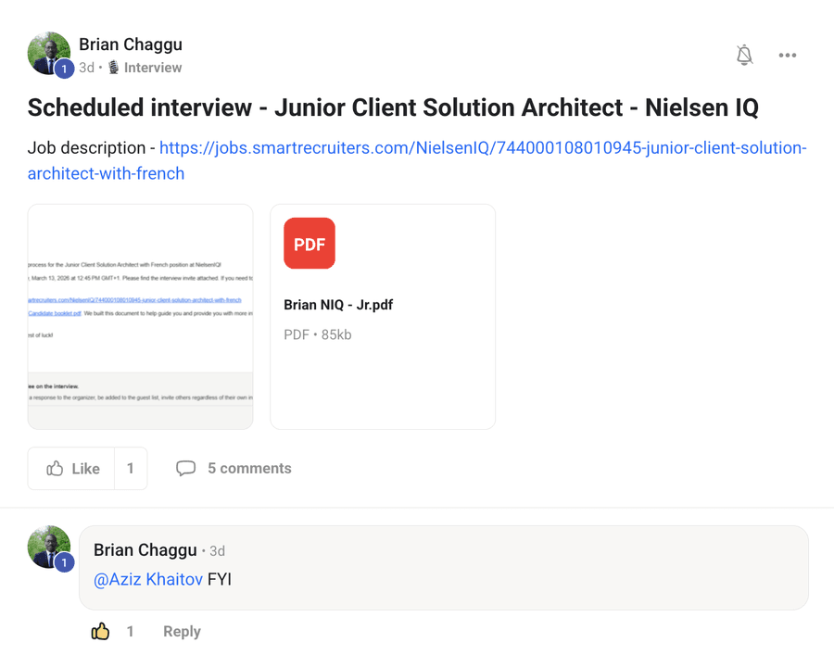
Task: Open the three-dot post options menu
Action: (787, 55)
